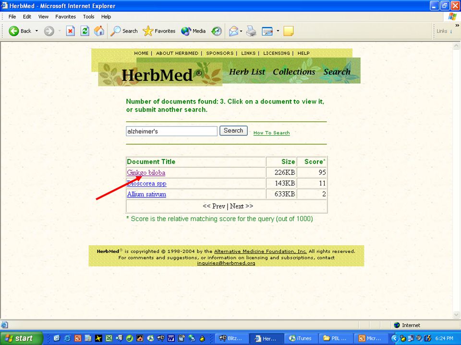
Task: Click the Back arrow icon
Action: 13,31
